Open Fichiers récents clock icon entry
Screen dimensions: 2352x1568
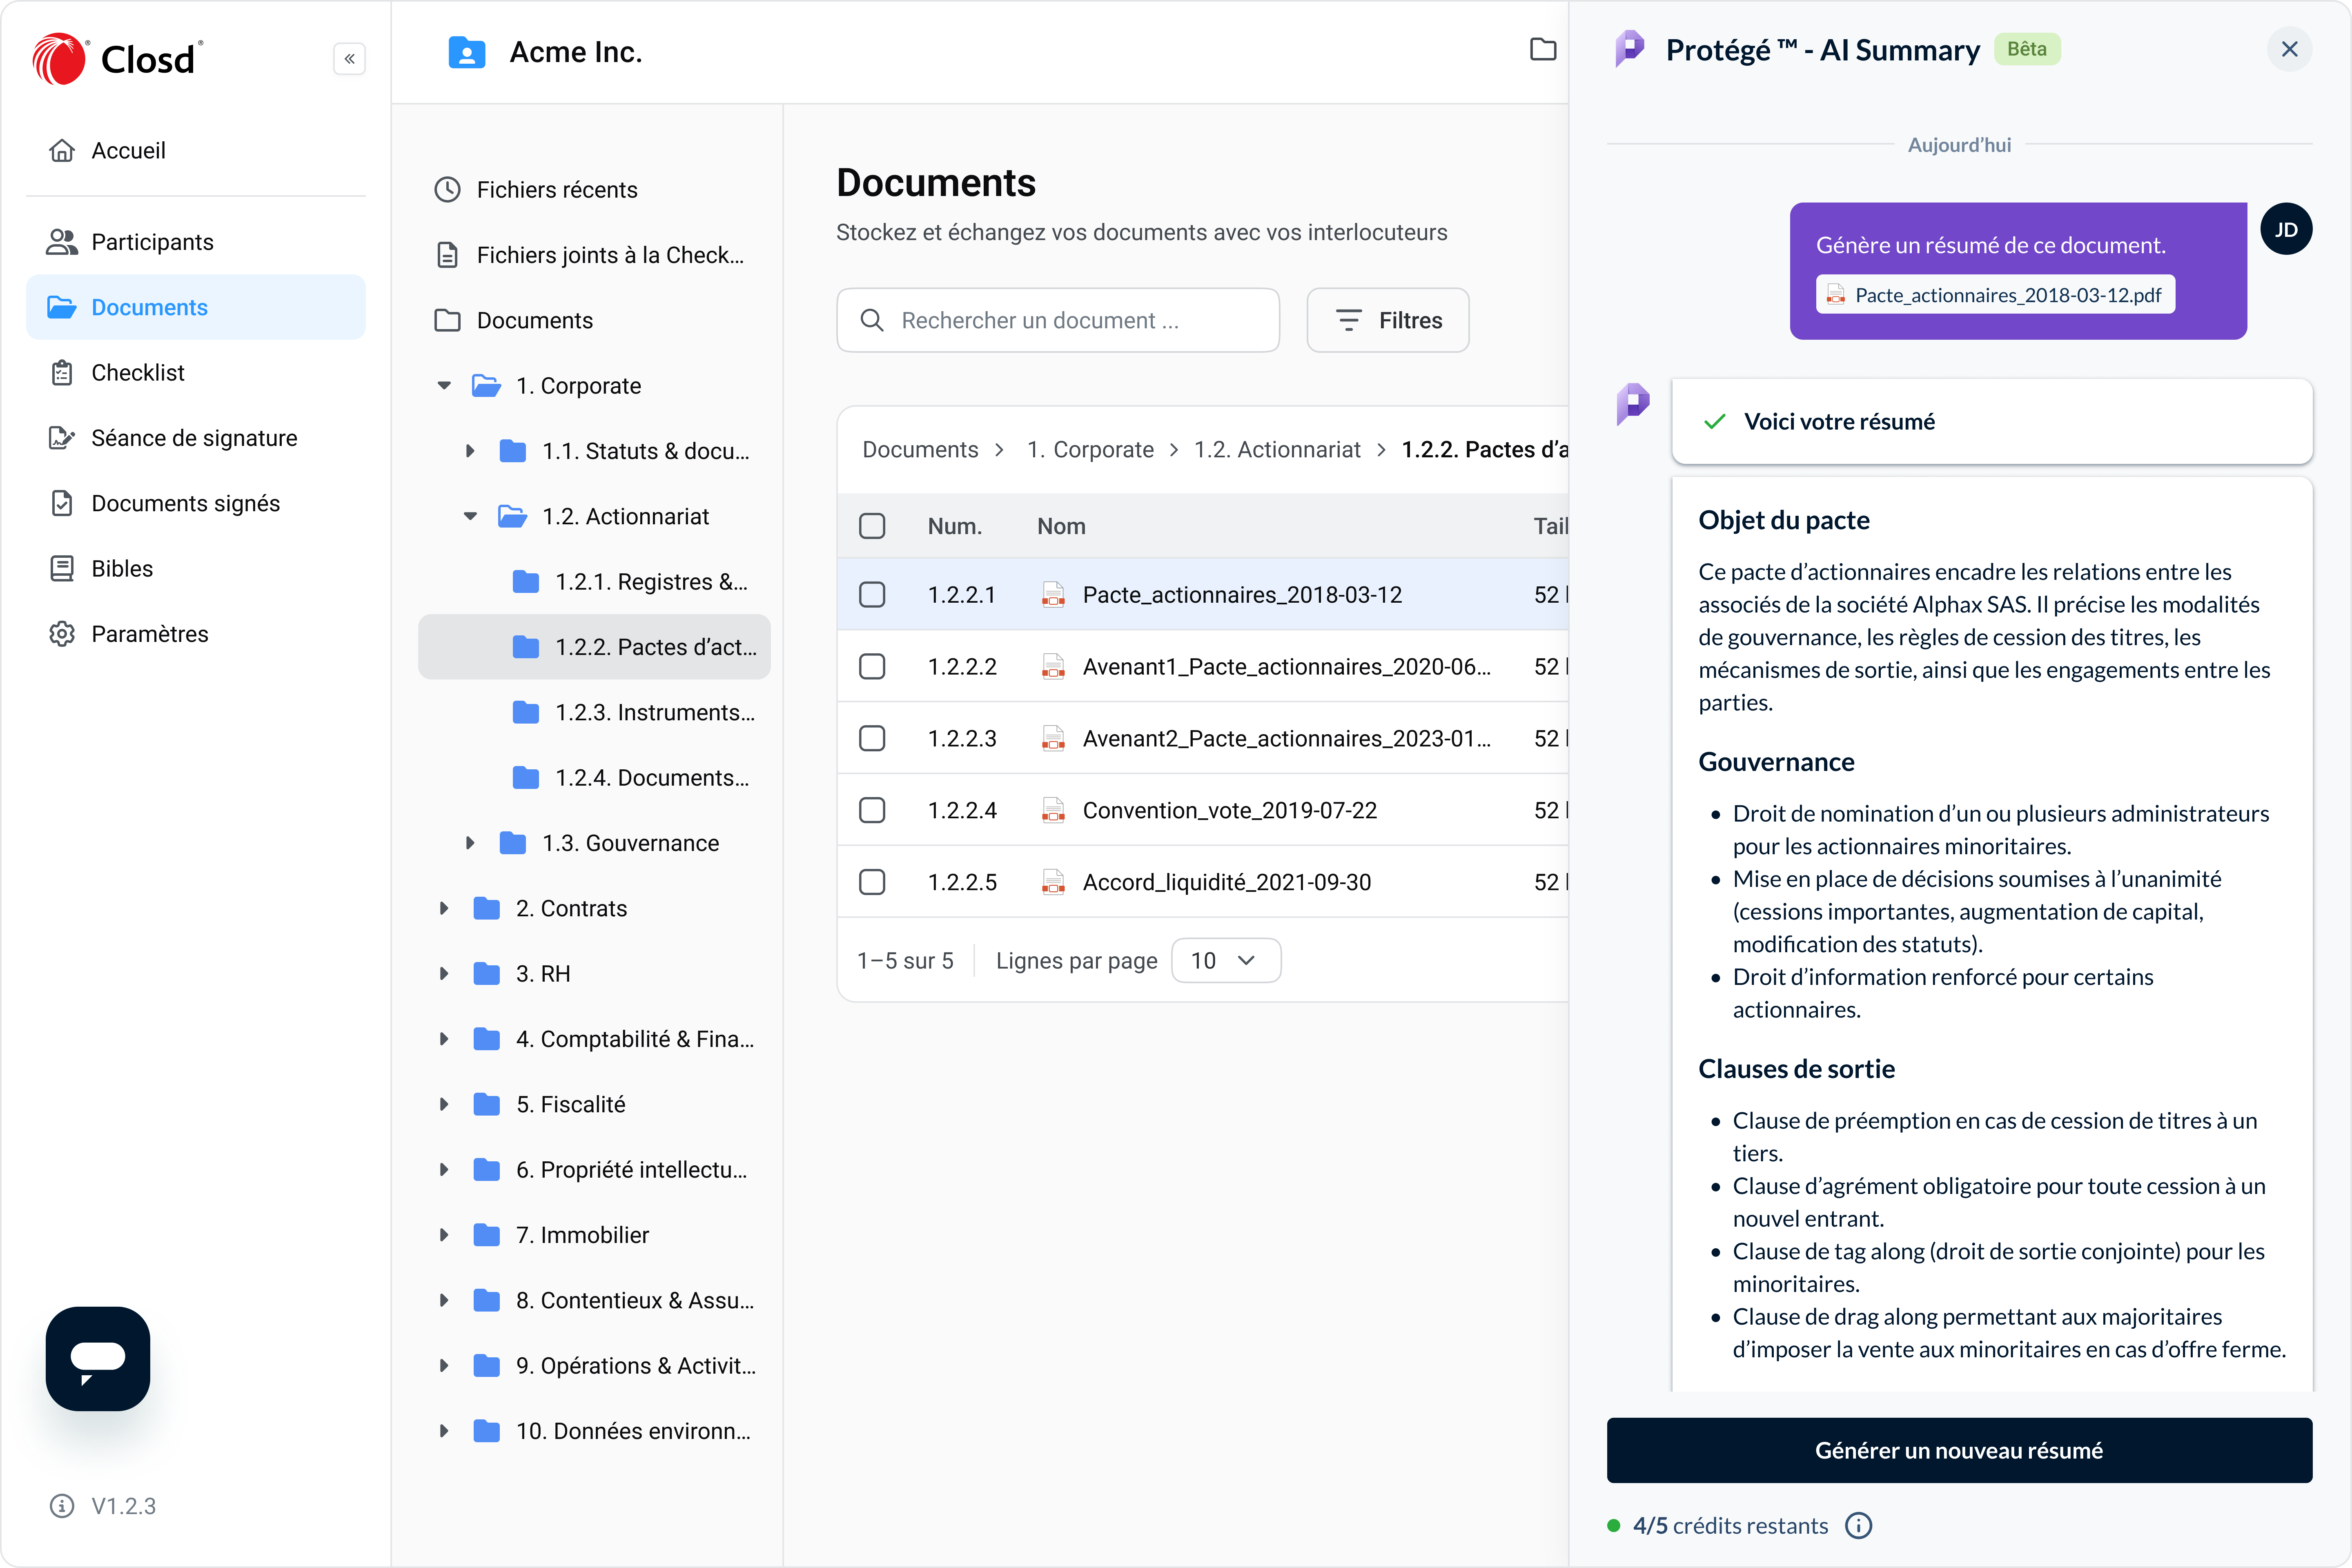pyautogui.click(x=447, y=190)
